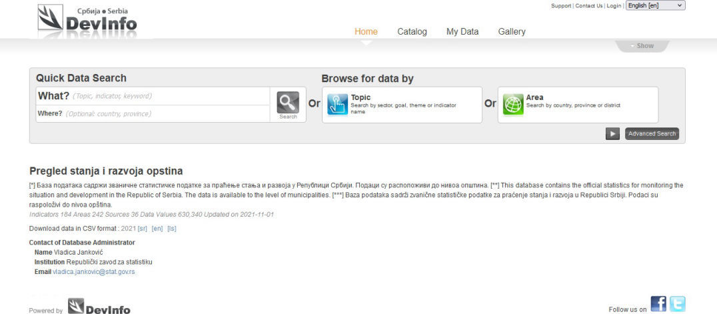
Task: Open the Facebook page icon
Action: [658, 304]
